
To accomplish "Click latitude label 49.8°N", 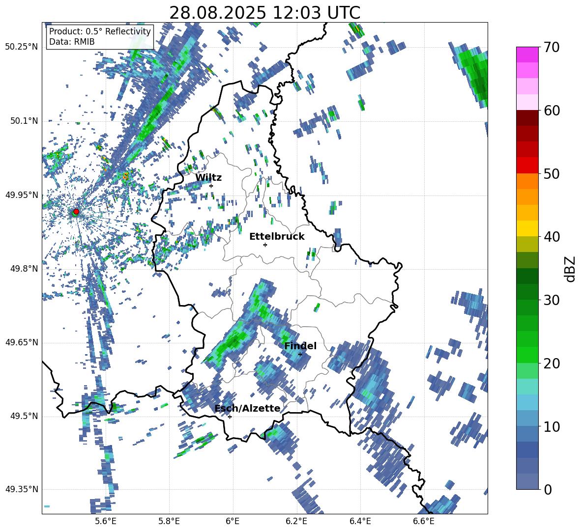I will (24, 269).
